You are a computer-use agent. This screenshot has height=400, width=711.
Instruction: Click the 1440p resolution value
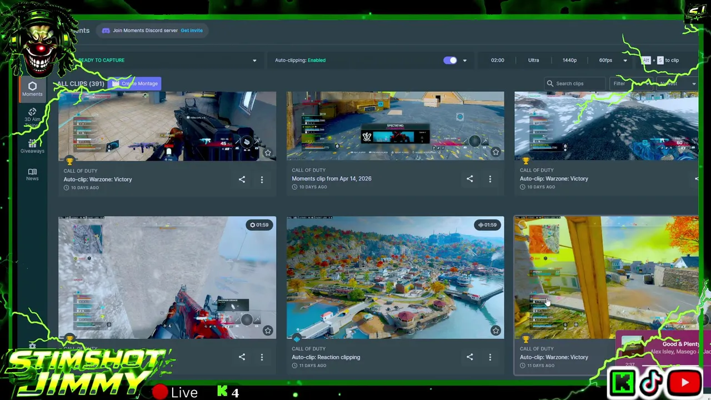(569, 60)
